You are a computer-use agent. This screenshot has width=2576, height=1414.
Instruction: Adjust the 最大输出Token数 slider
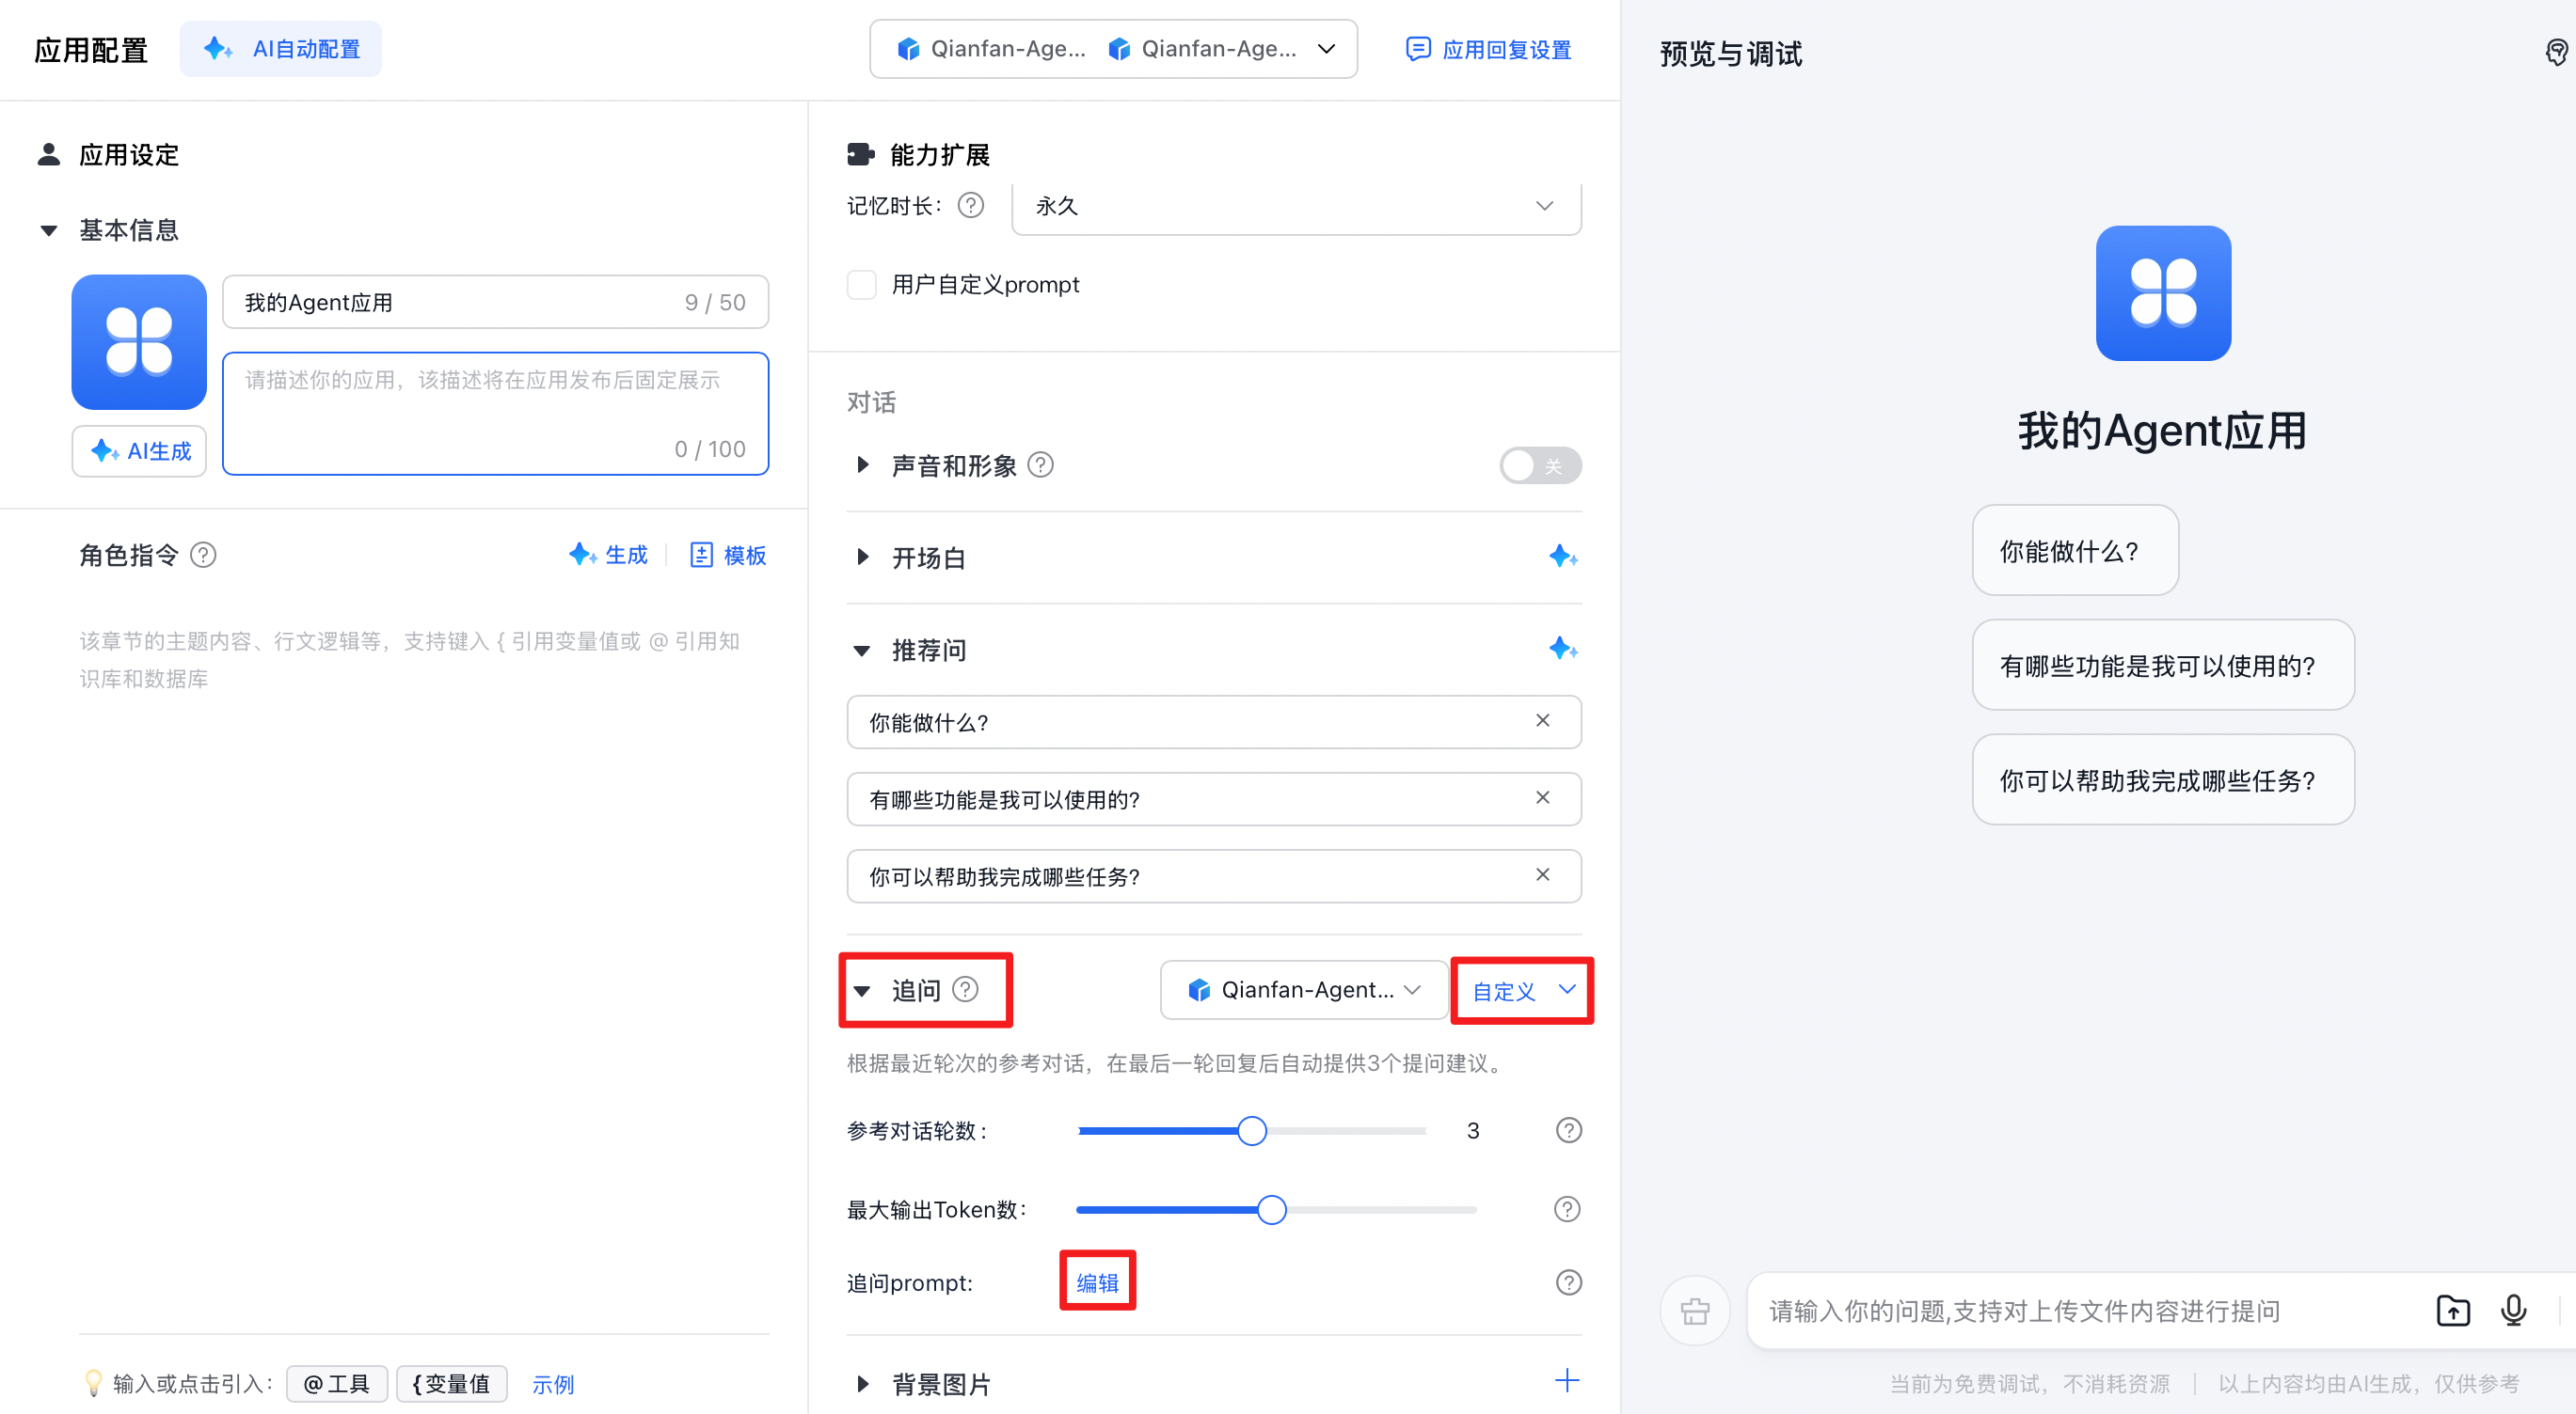[x=1271, y=1209]
